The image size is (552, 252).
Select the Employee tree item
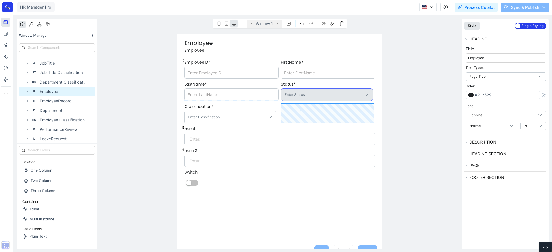point(57,92)
